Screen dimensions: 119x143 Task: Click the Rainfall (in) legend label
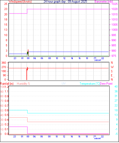click(7, 84)
